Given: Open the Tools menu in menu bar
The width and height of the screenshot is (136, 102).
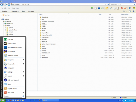Looking at the screenshot, I should coord(13,8).
